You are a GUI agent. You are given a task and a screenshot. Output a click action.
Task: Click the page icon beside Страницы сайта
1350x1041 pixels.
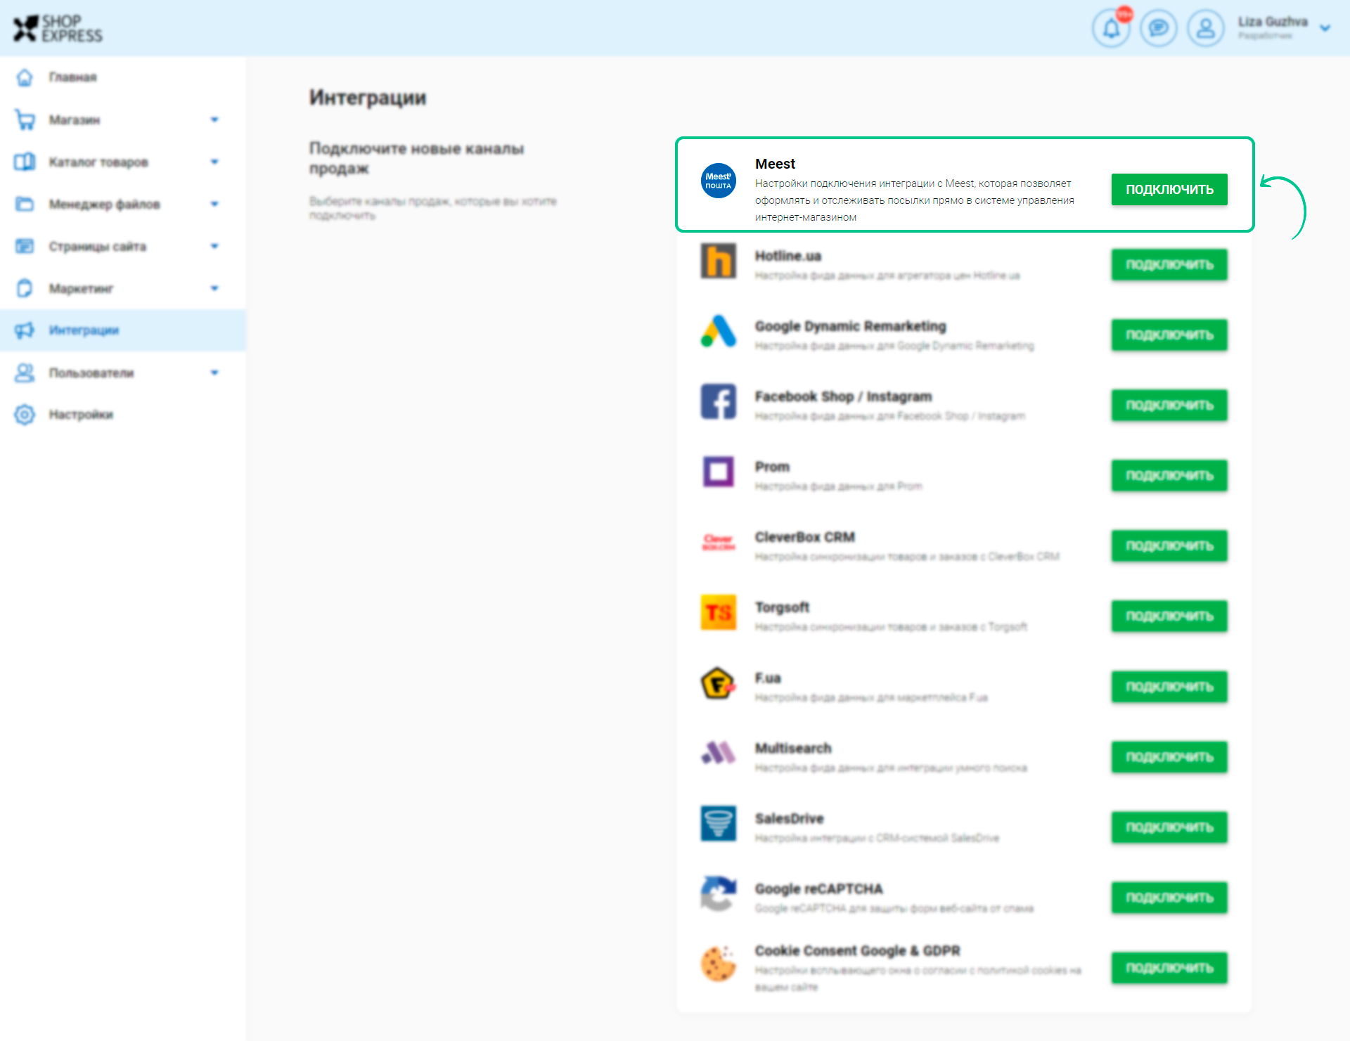25,246
